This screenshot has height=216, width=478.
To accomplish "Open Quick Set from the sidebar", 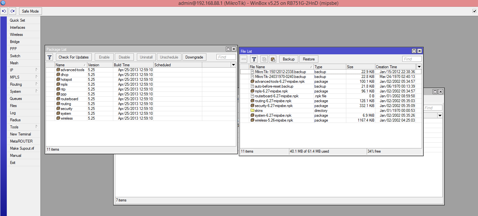I will tap(24, 20).
